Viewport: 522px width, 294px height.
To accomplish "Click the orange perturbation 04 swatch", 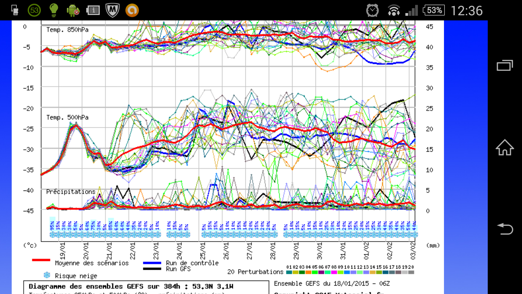I will pos(308,272).
